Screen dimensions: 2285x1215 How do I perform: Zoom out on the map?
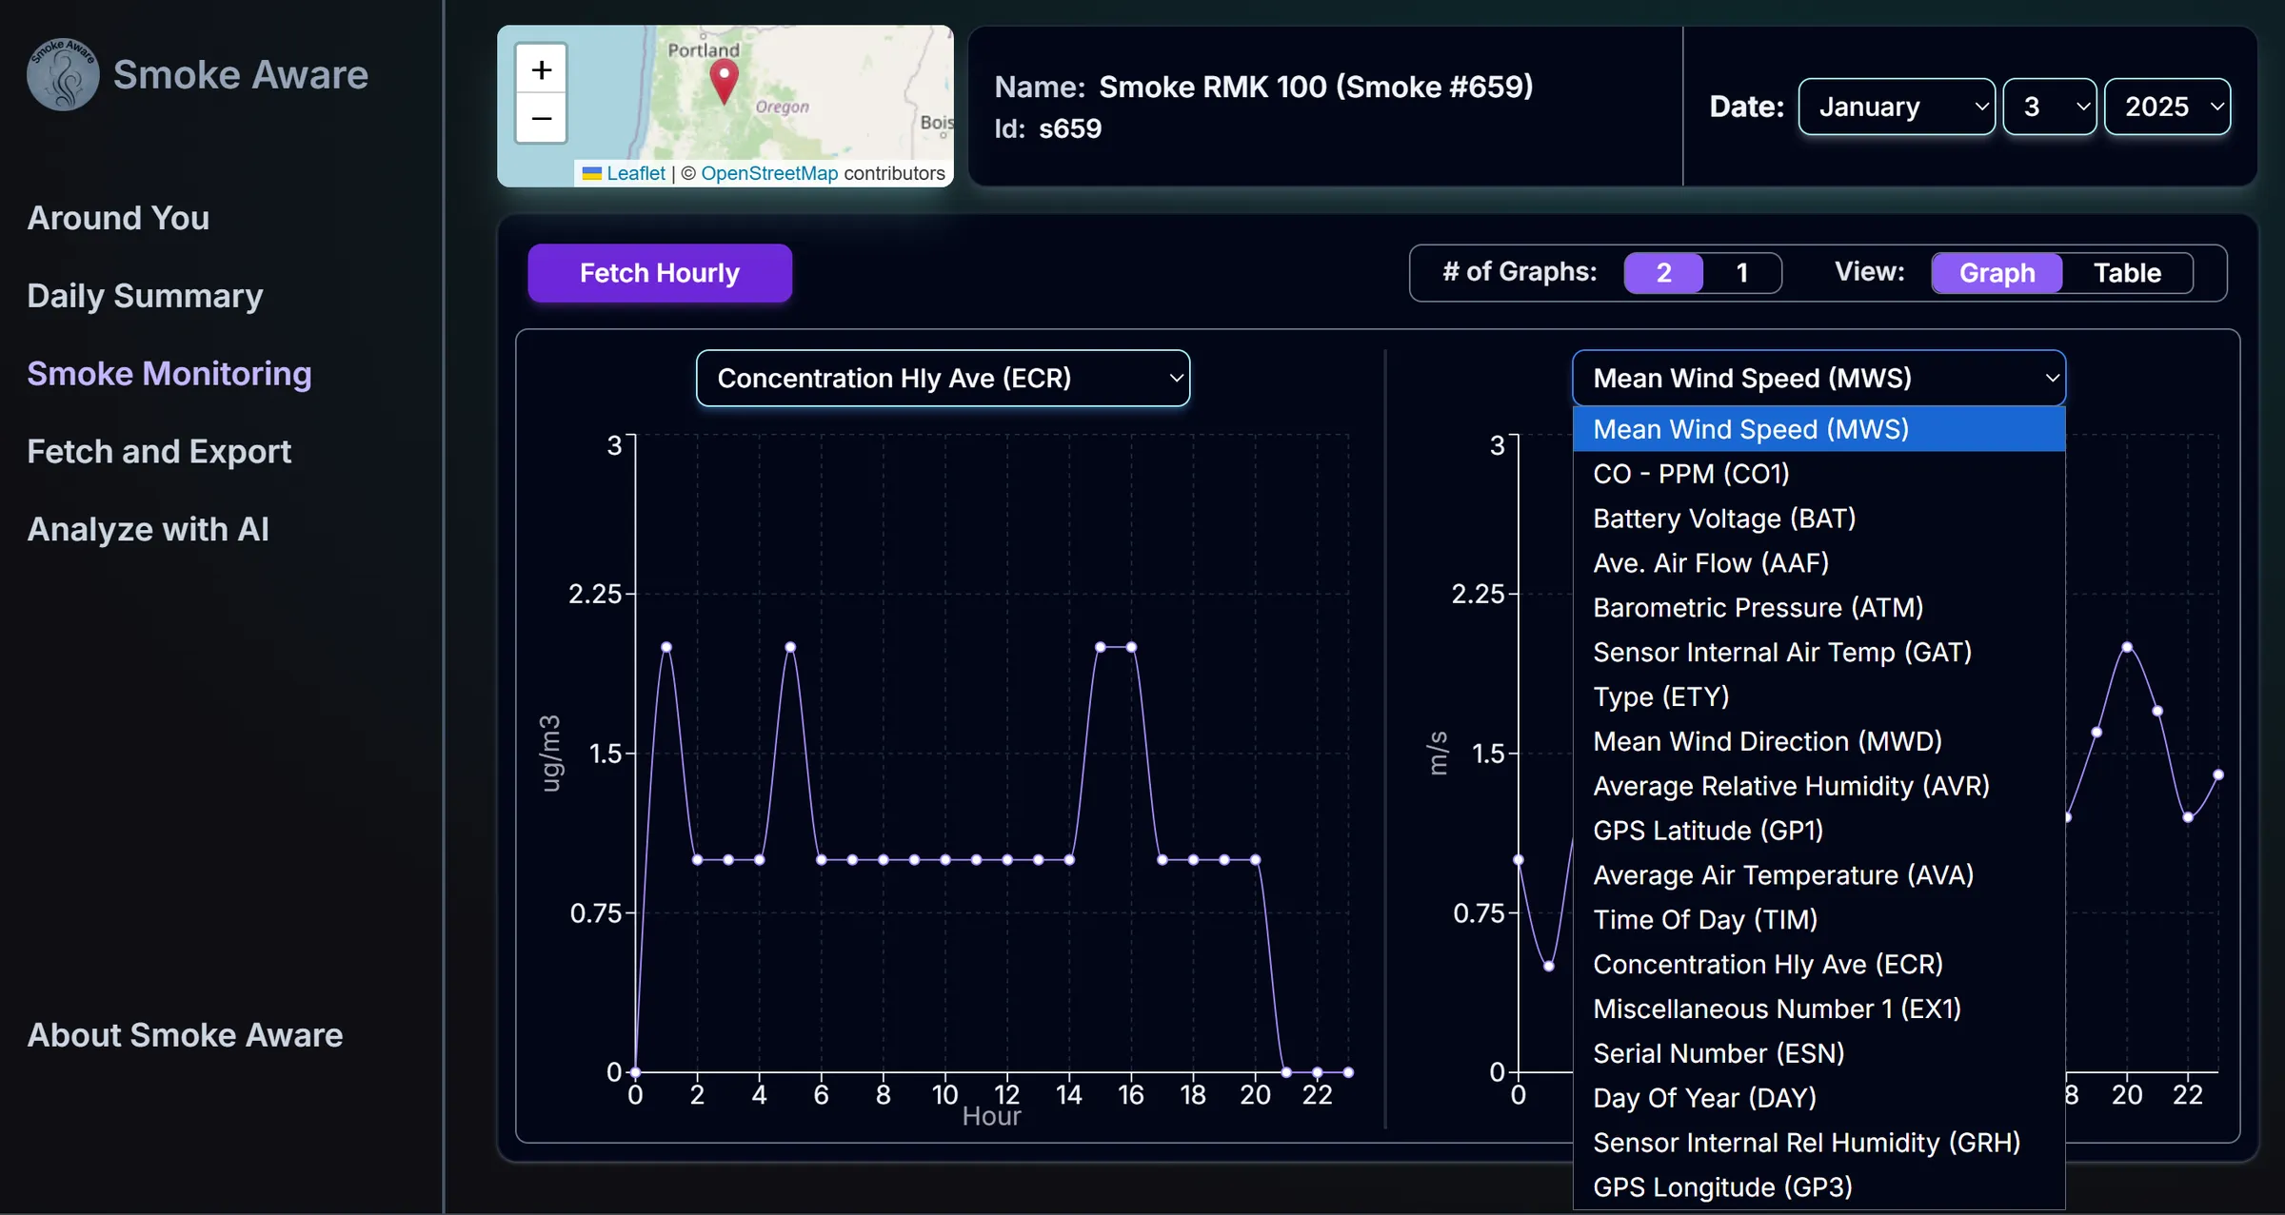542,119
